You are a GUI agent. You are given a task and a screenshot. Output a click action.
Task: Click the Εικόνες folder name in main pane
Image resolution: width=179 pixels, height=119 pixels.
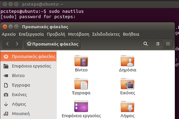click(x=128, y=93)
